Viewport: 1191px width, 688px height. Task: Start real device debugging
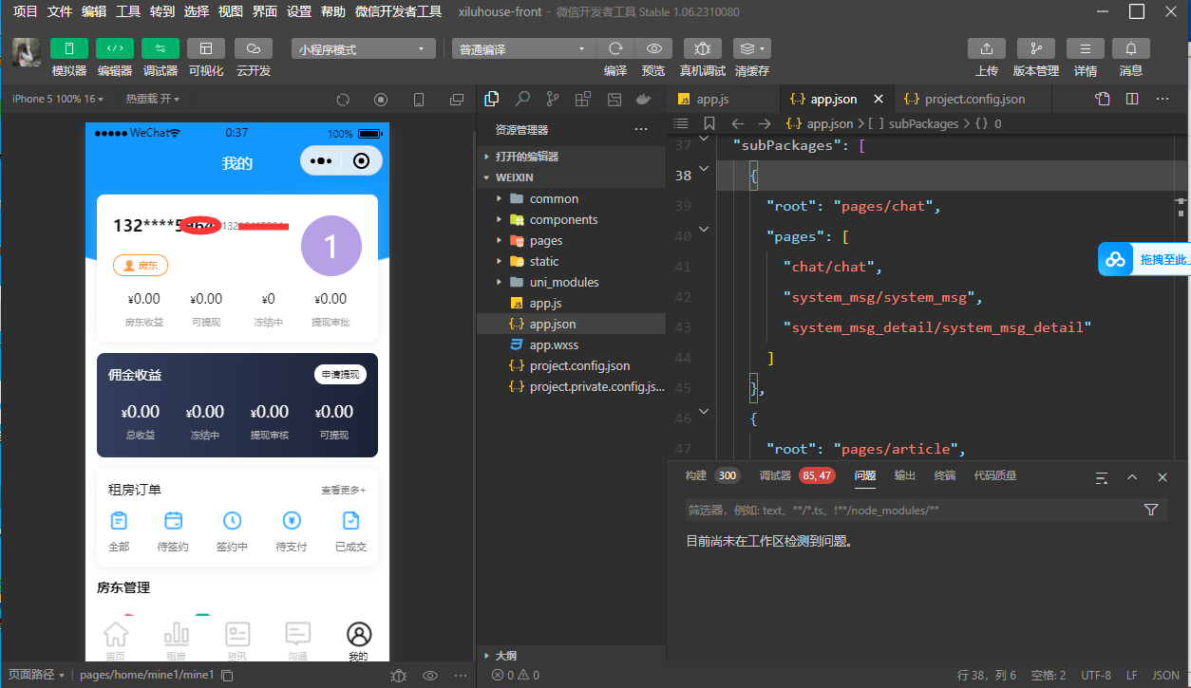tap(702, 48)
